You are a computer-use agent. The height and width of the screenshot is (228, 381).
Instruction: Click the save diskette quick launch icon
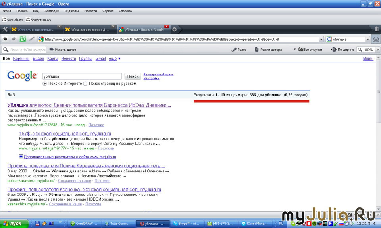[37, 223]
